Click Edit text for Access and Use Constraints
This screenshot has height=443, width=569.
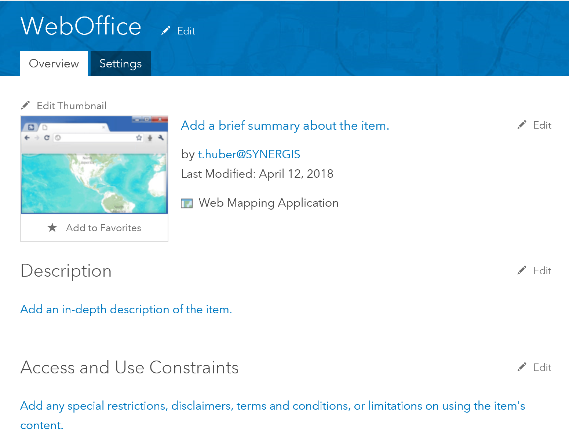click(542, 368)
